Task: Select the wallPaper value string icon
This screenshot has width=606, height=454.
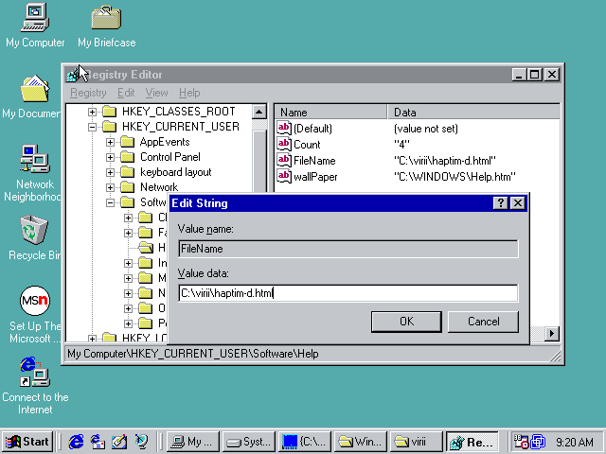Action: (x=284, y=177)
